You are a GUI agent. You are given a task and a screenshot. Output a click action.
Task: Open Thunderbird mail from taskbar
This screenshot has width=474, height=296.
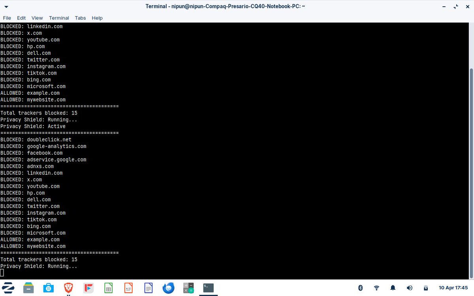pos(168,288)
